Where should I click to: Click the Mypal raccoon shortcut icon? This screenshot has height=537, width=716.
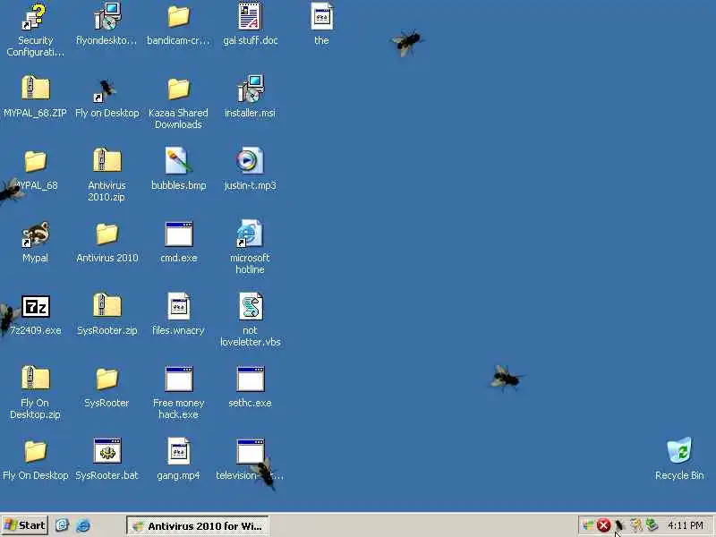[35, 234]
